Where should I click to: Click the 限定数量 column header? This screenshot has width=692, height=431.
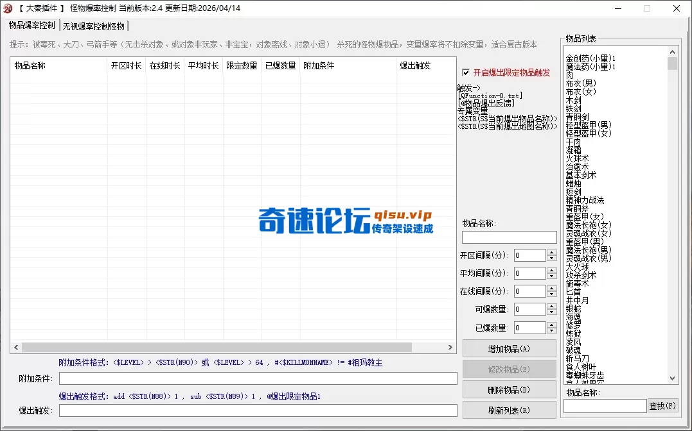(x=242, y=65)
